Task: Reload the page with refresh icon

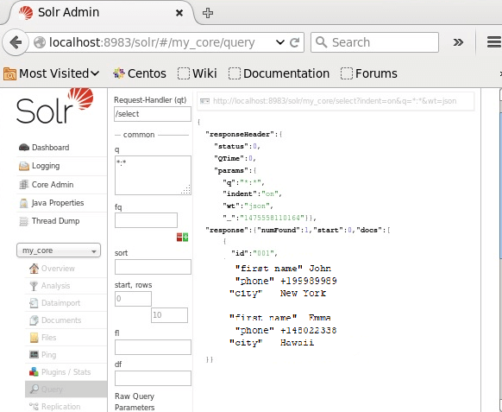Action: click(x=294, y=42)
